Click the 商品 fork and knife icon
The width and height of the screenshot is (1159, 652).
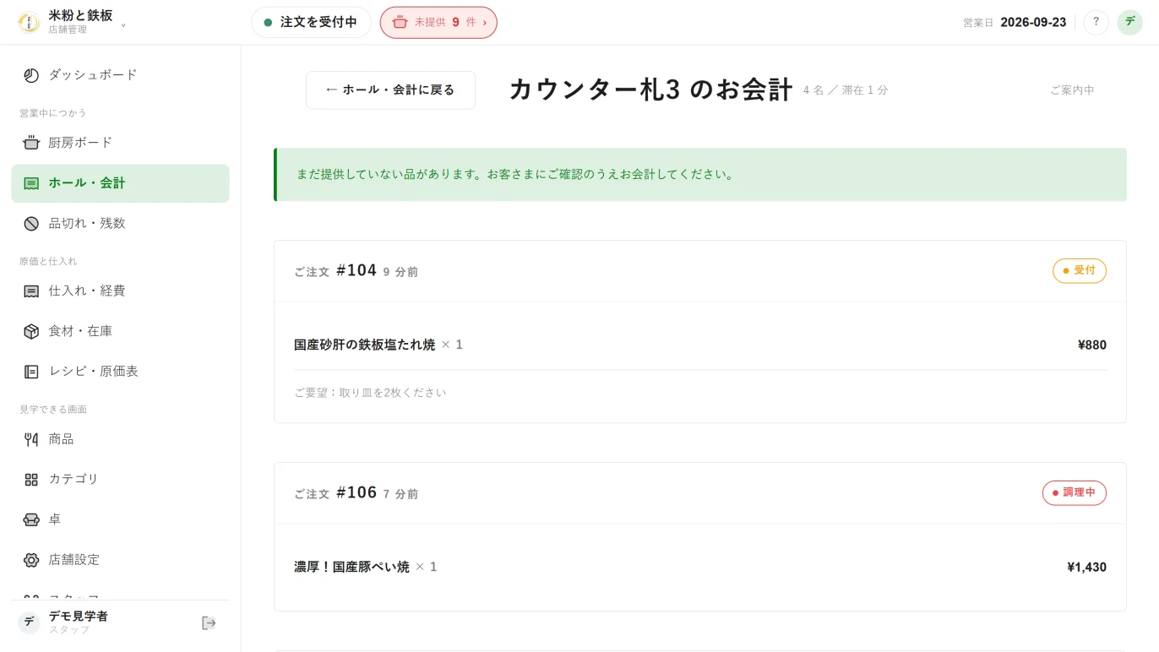(x=31, y=439)
